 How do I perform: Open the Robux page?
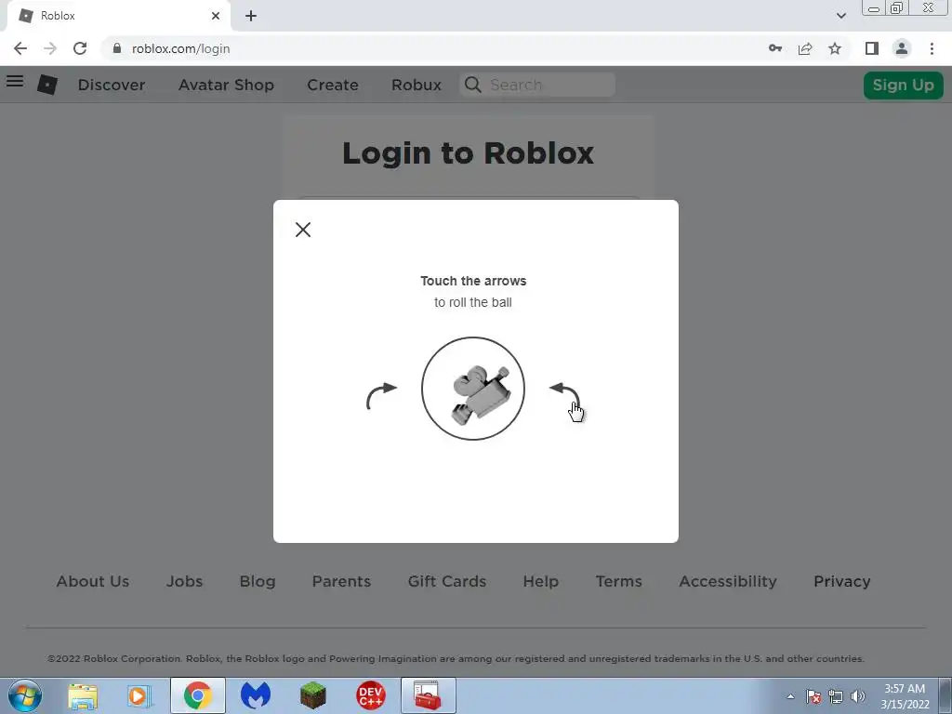tap(416, 85)
